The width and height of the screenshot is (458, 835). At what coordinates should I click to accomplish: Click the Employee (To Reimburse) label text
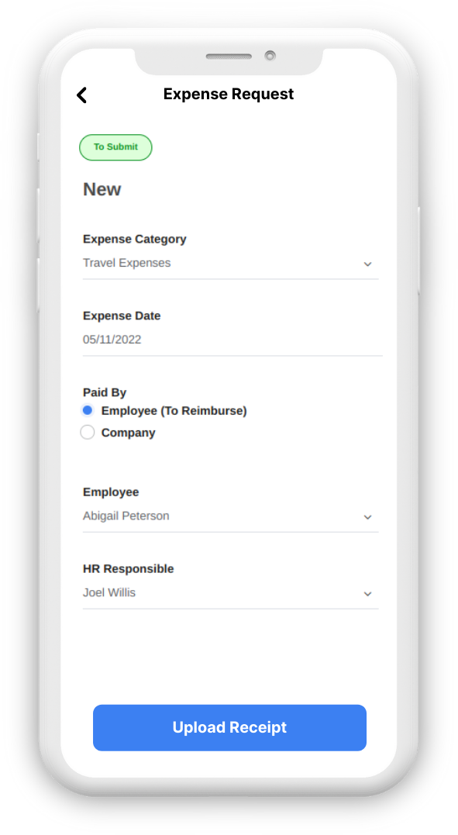pos(174,411)
